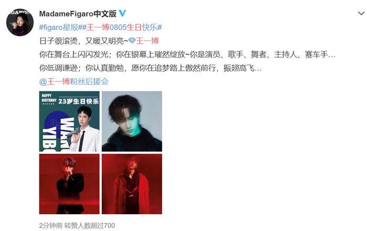
Task: Open MadameFigaro中文版 account name link
Action: [x=78, y=14]
